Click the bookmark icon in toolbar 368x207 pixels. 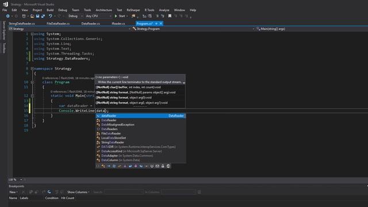[x=170, y=16]
